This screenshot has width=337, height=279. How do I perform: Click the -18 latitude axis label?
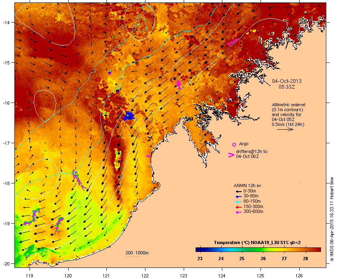[6, 183]
